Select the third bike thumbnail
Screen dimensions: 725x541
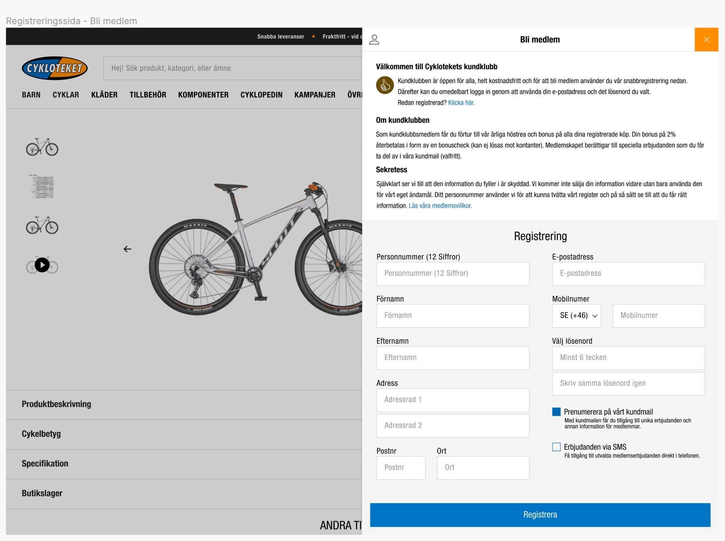coord(42,225)
